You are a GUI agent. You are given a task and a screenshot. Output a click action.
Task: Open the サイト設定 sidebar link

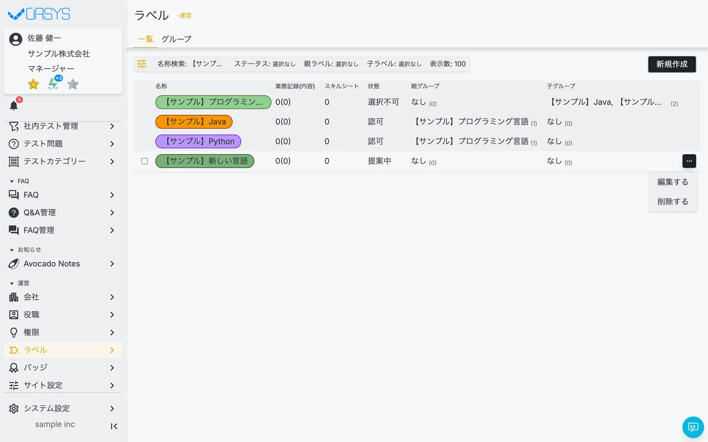pyautogui.click(x=63, y=386)
